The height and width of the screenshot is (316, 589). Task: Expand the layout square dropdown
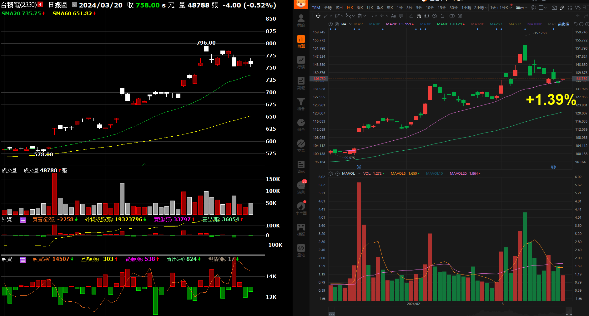545,8
